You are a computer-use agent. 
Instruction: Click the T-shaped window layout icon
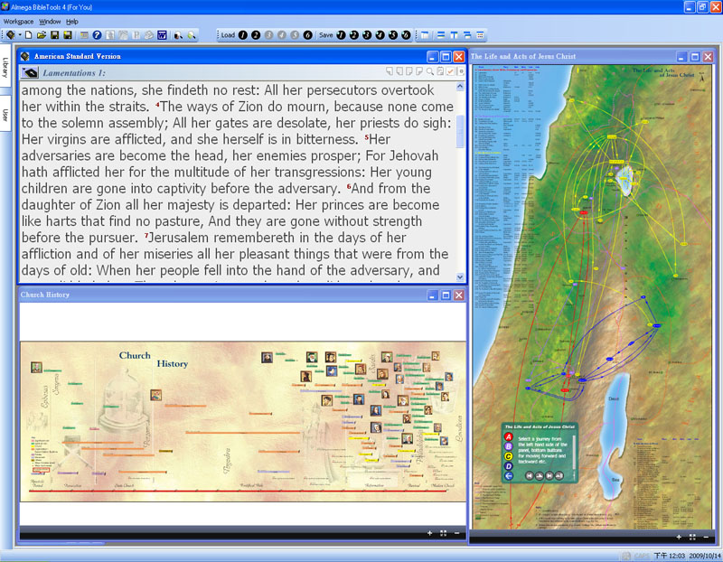pyautogui.click(x=455, y=35)
